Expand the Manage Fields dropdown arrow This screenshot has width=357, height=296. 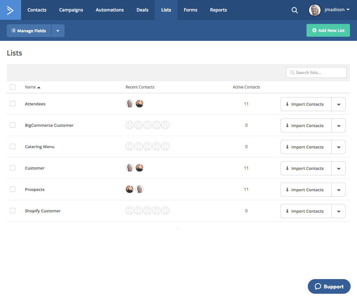(58, 31)
